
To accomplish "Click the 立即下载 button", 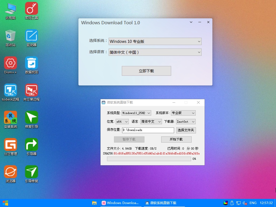I will [146, 71].
